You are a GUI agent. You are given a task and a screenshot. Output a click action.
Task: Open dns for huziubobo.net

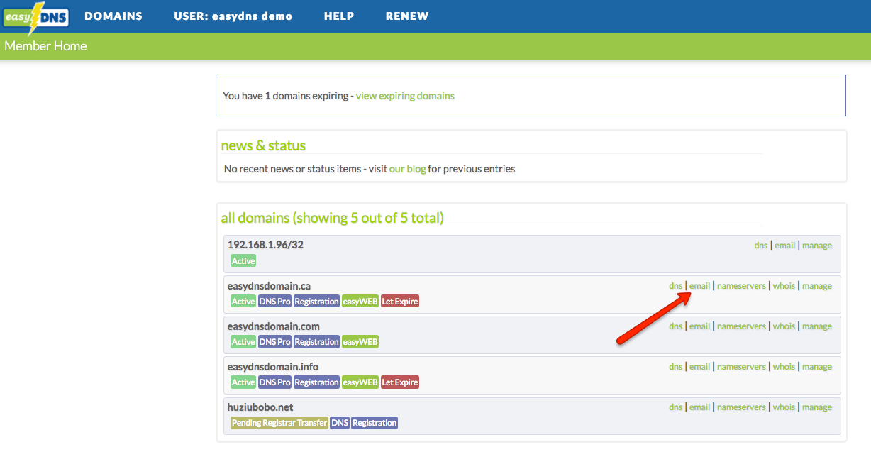click(676, 407)
